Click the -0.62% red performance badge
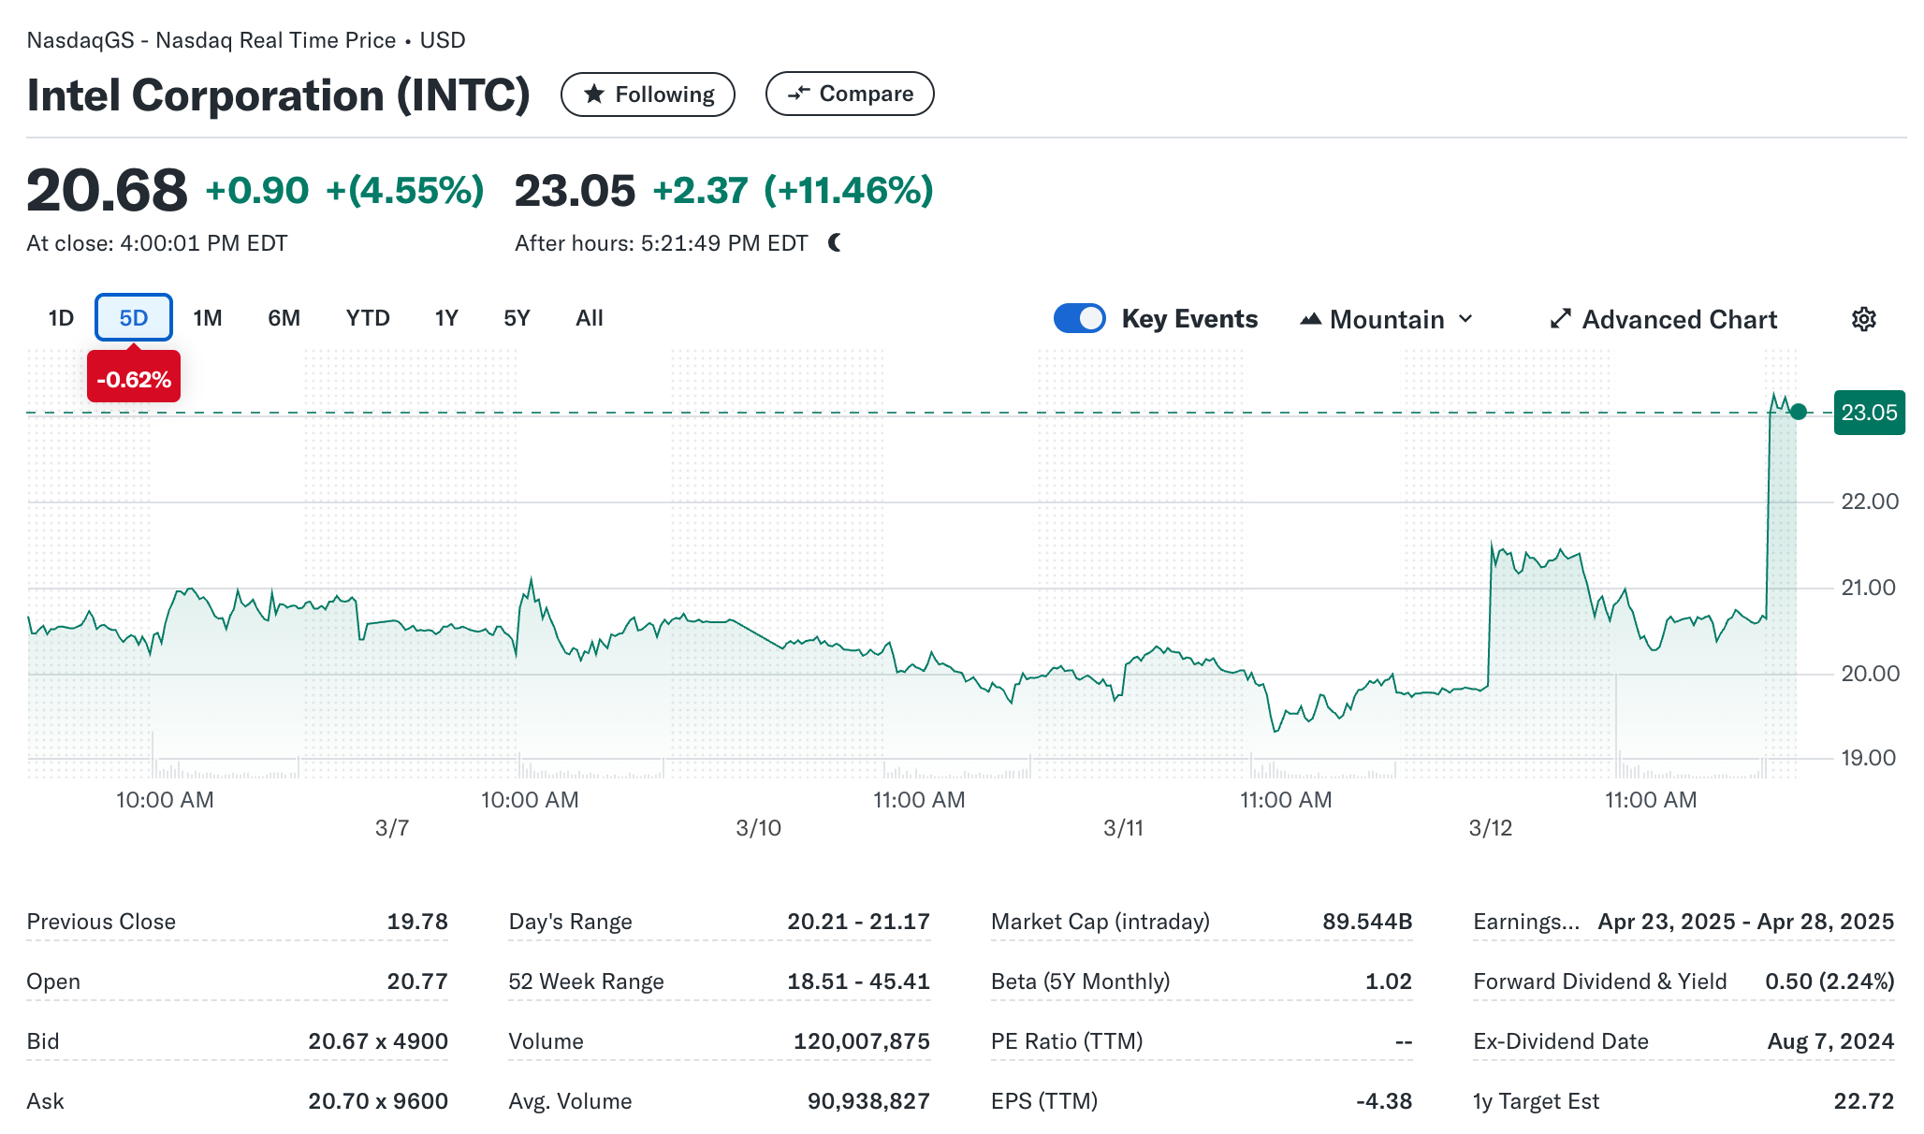 coord(134,379)
